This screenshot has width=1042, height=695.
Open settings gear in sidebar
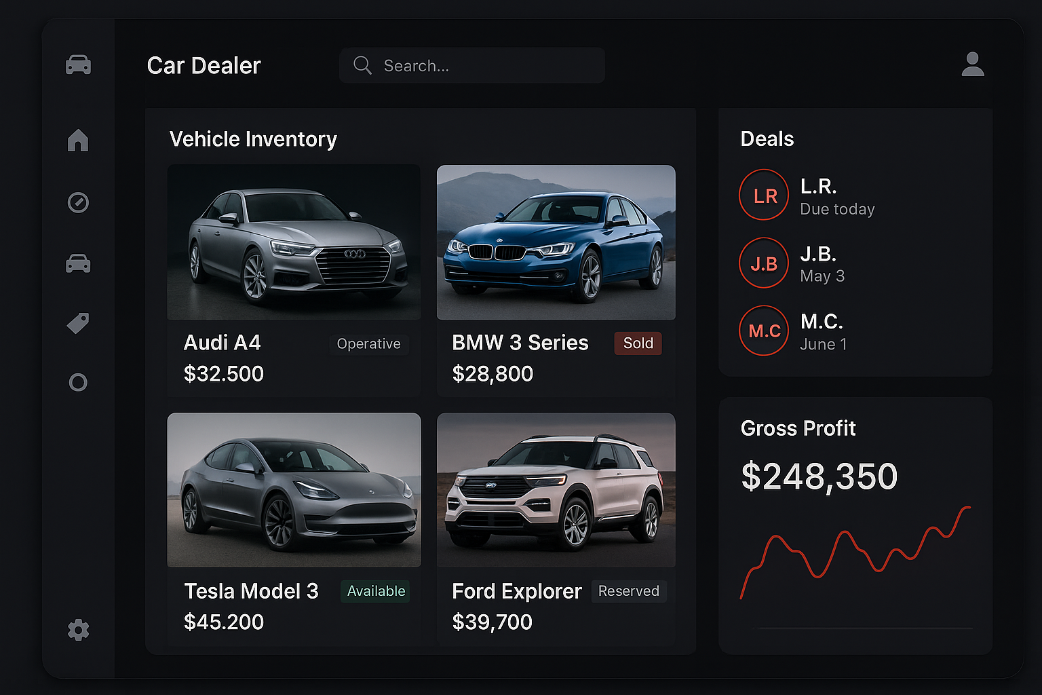[78, 630]
